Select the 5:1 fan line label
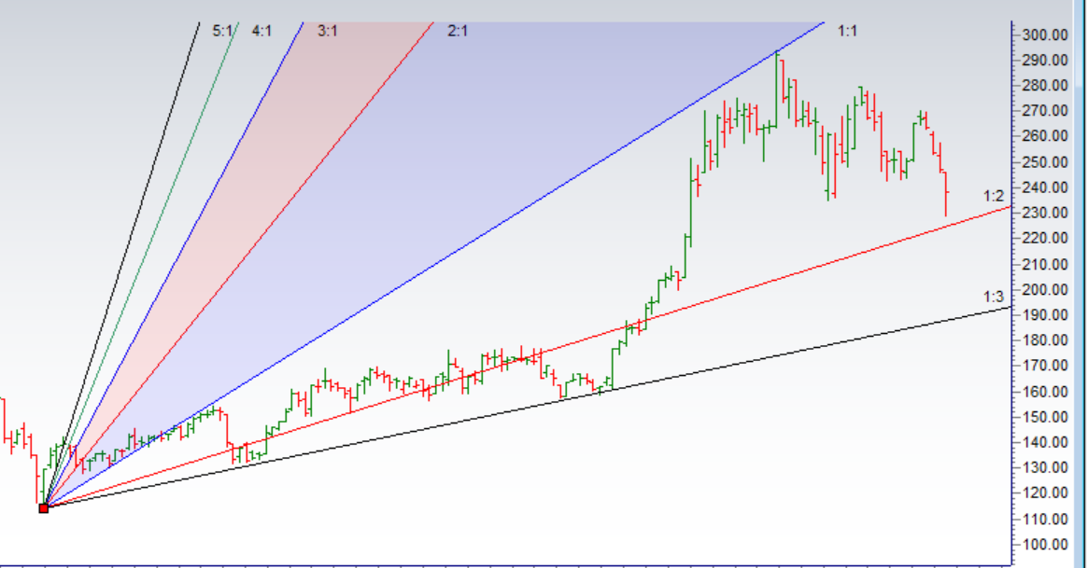 pos(222,31)
